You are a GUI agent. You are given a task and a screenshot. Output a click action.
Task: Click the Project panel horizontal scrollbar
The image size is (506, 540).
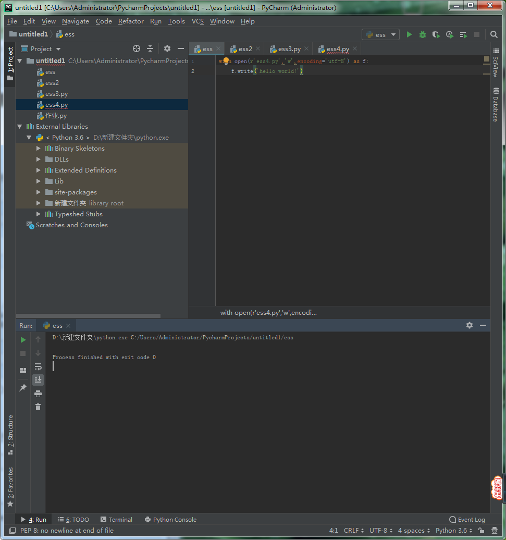88,316
